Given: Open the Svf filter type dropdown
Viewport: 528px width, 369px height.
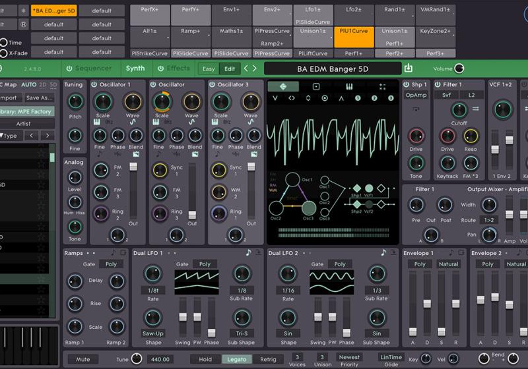Looking at the screenshot, I should [447, 96].
